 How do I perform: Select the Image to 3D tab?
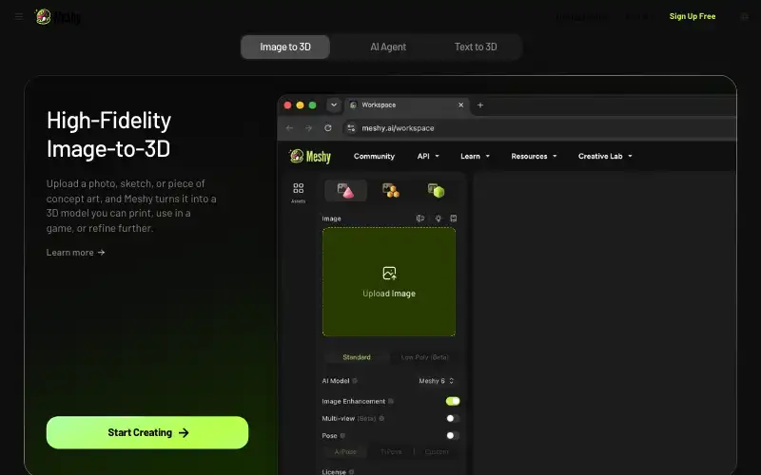point(285,47)
